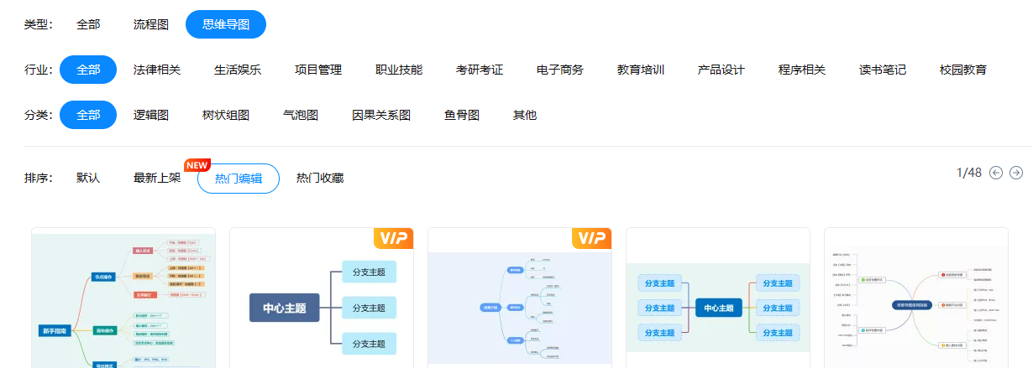Filter industry by 产品设计
1033x368 pixels.
721,70
